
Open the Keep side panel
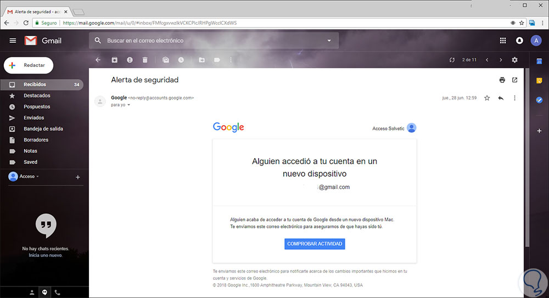click(539, 81)
